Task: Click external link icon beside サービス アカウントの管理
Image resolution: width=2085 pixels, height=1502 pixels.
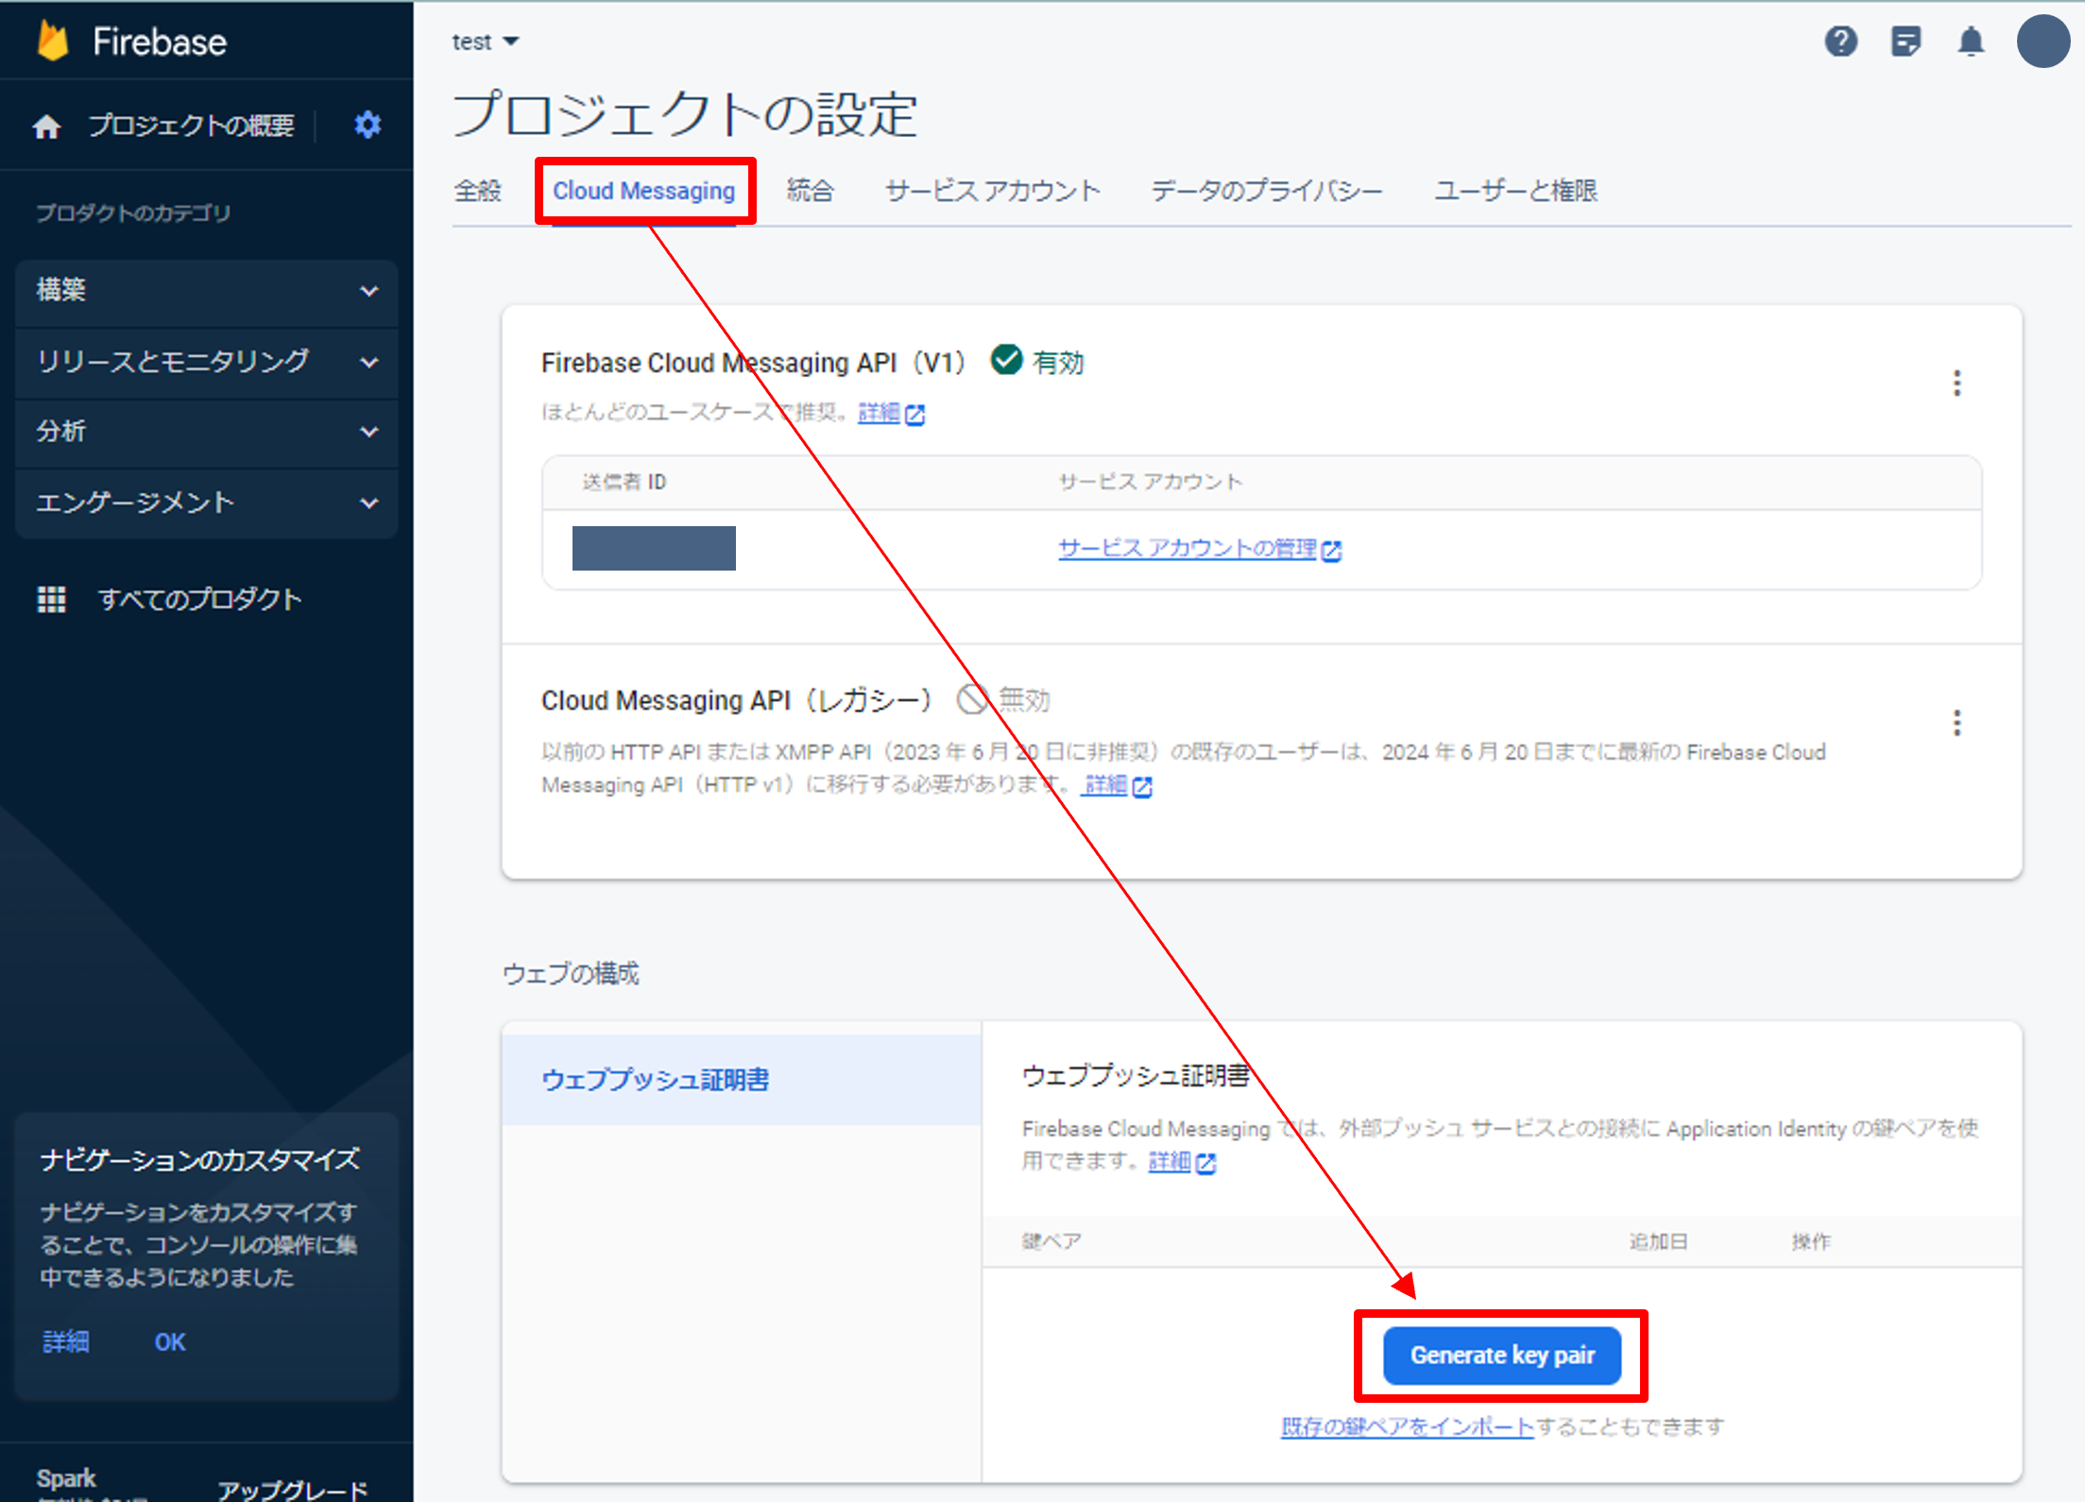Action: pos(1331,551)
